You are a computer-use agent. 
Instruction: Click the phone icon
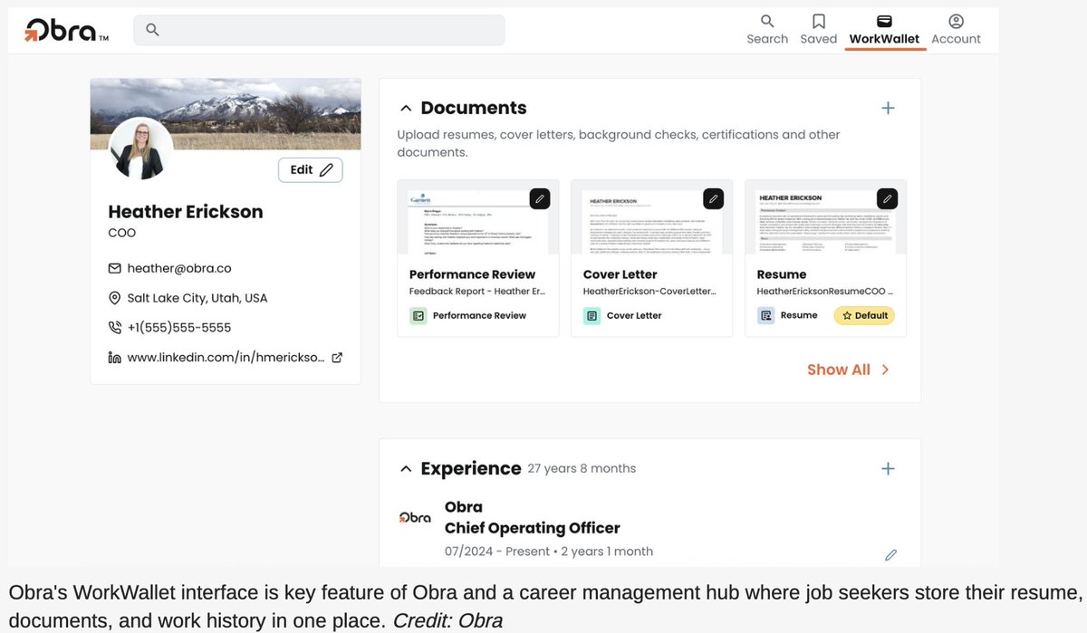[x=115, y=328]
